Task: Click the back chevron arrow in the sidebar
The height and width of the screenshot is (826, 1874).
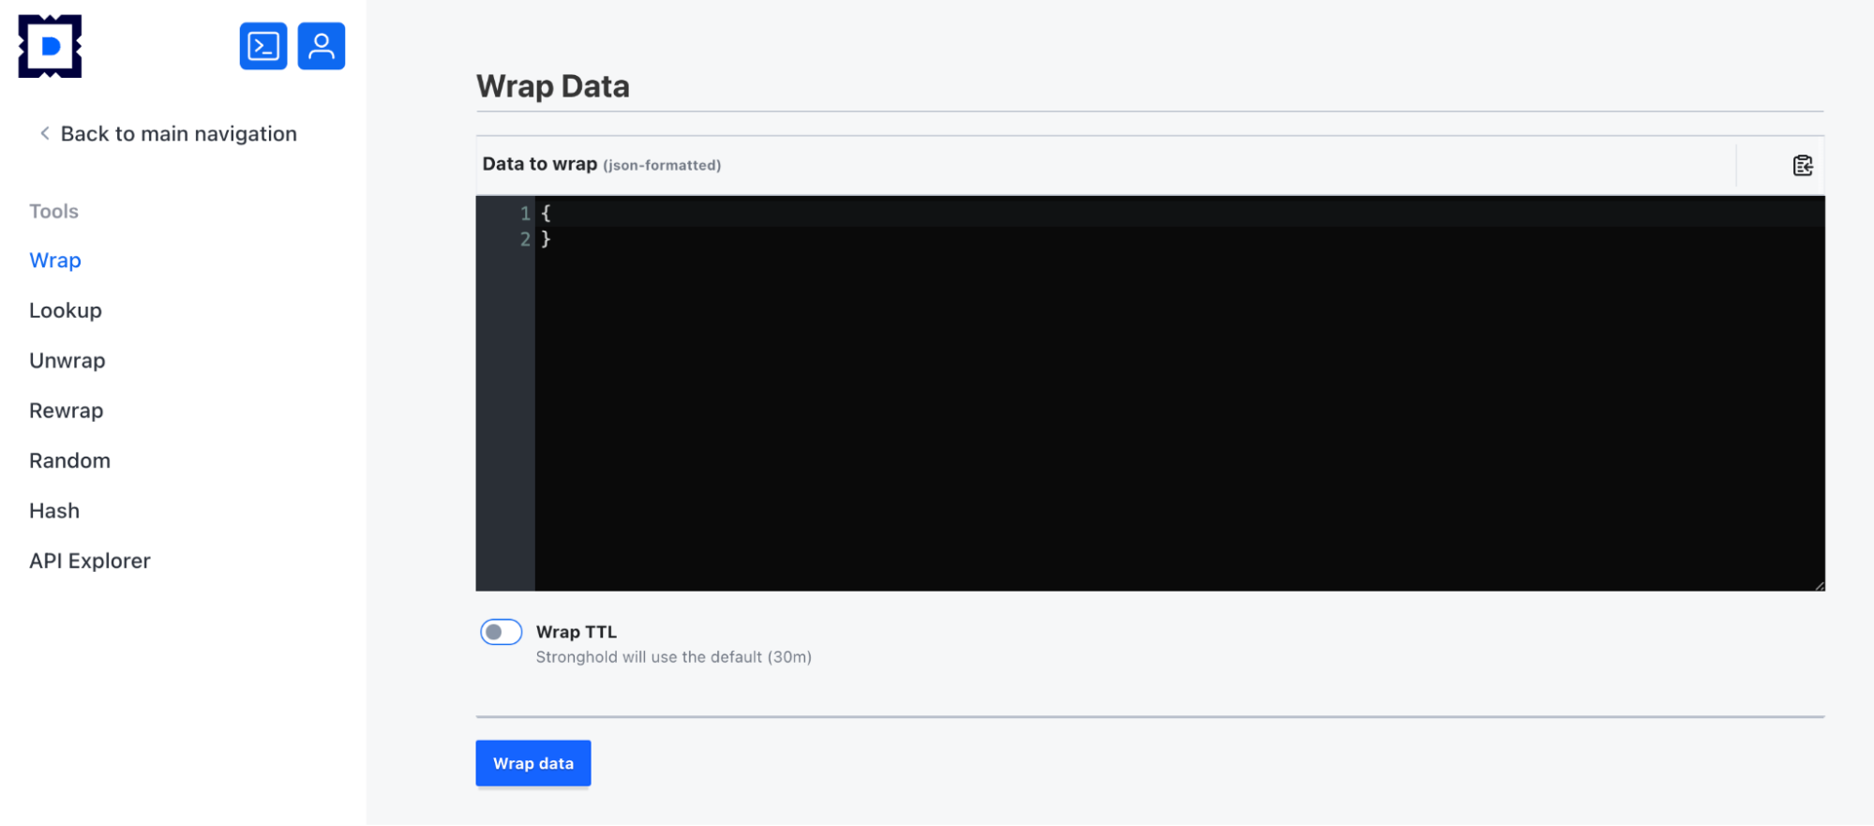Action: pos(44,133)
